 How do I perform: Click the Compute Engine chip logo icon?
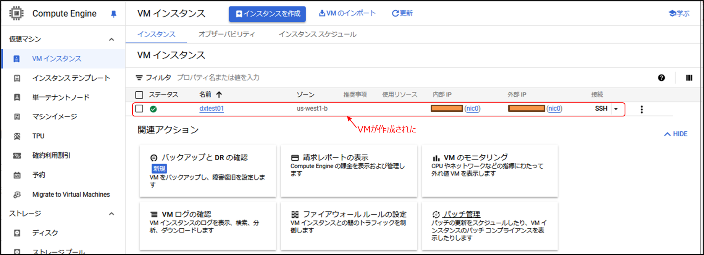coord(16,13)
